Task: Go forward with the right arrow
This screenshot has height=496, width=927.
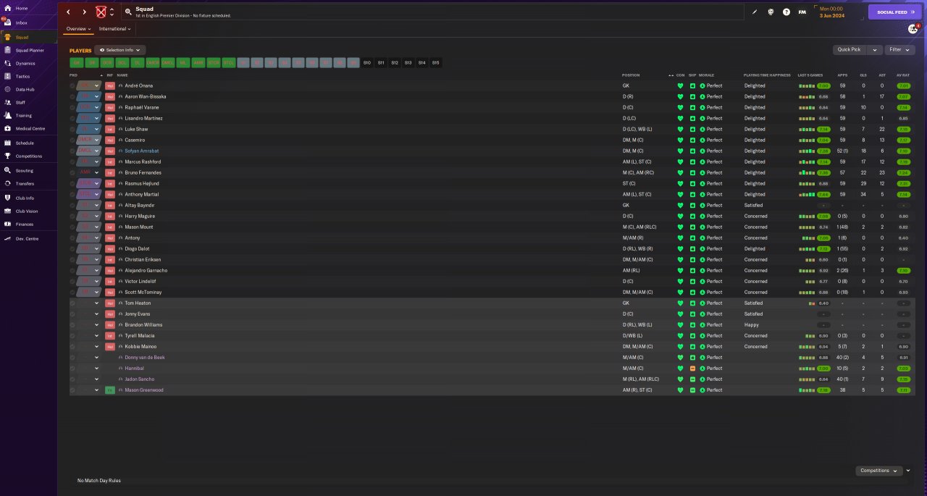Action: [84, 12]
